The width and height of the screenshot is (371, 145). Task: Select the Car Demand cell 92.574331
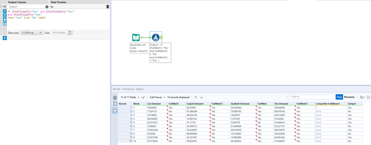coord(157,123)
